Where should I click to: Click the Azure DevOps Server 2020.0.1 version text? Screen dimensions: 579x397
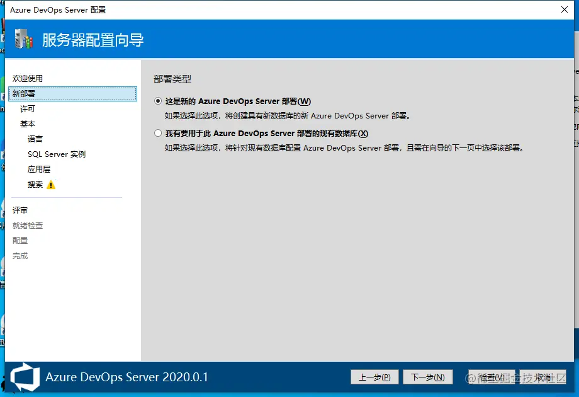(126, 377)
